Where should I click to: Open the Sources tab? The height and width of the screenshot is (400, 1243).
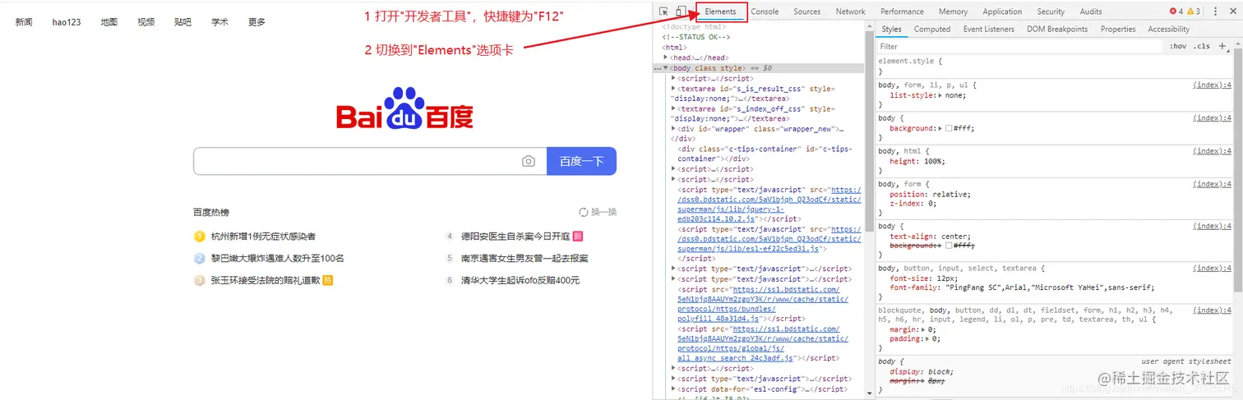click(x=806, y=11)
